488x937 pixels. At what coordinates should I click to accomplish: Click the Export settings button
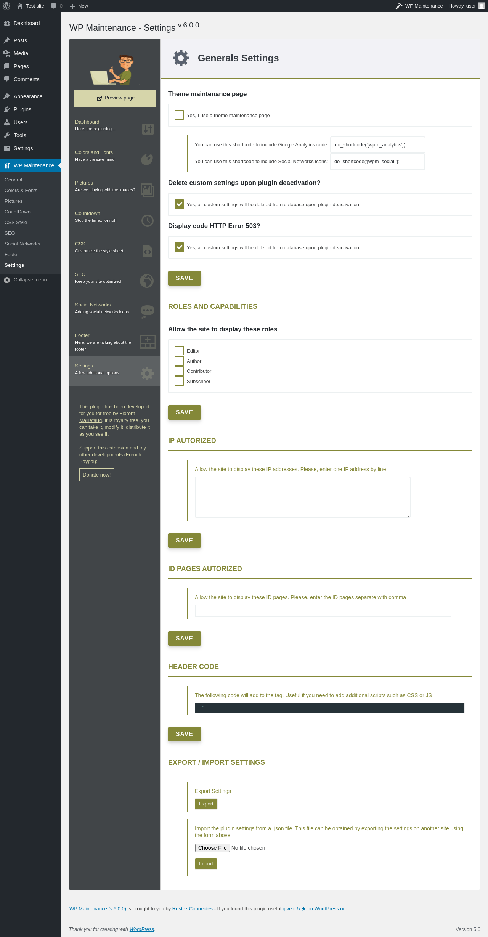(x=206, y=804)
